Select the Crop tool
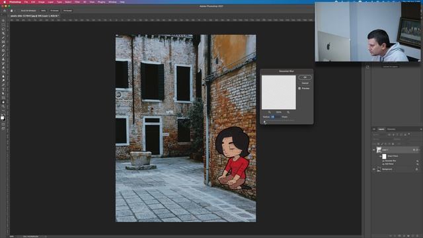 tap(3, 38)
